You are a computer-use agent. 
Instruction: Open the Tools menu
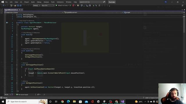[53, 2]
